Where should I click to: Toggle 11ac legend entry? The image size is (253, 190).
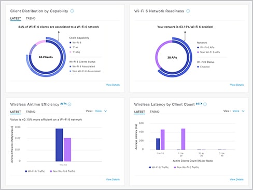pos(74,47)
